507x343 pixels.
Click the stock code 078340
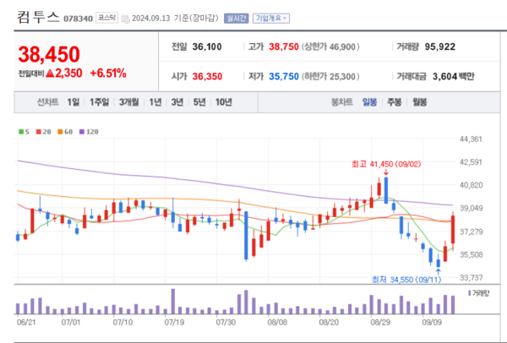tap(79, 19)
